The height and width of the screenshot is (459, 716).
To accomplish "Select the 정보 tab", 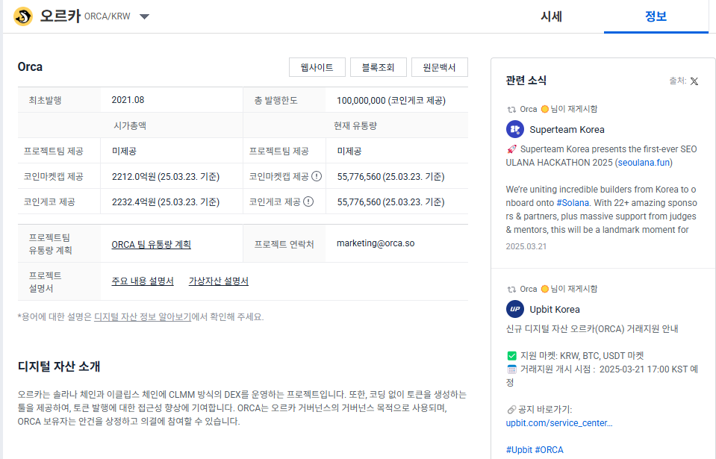I will (656, 16).
